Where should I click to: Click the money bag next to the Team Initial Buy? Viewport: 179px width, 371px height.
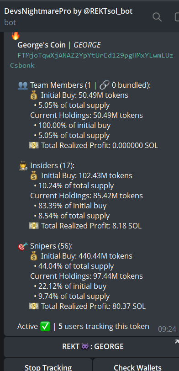click(x=34, y=95)
